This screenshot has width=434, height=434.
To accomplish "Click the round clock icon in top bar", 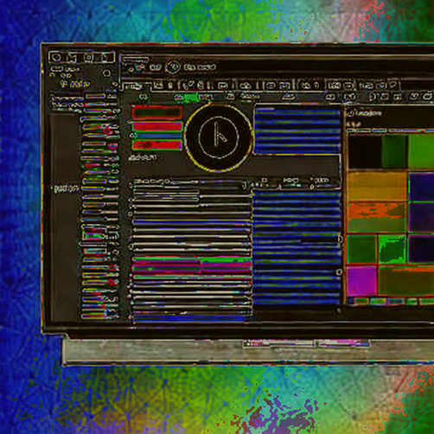I will 173,67.
